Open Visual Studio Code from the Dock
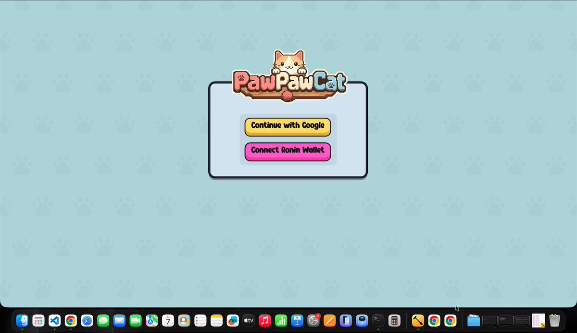 [x=55, y=321]
